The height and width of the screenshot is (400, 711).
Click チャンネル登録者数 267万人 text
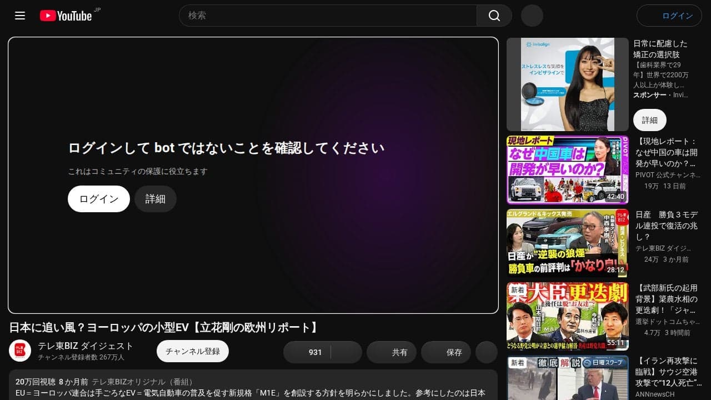(x=81, y=357)
